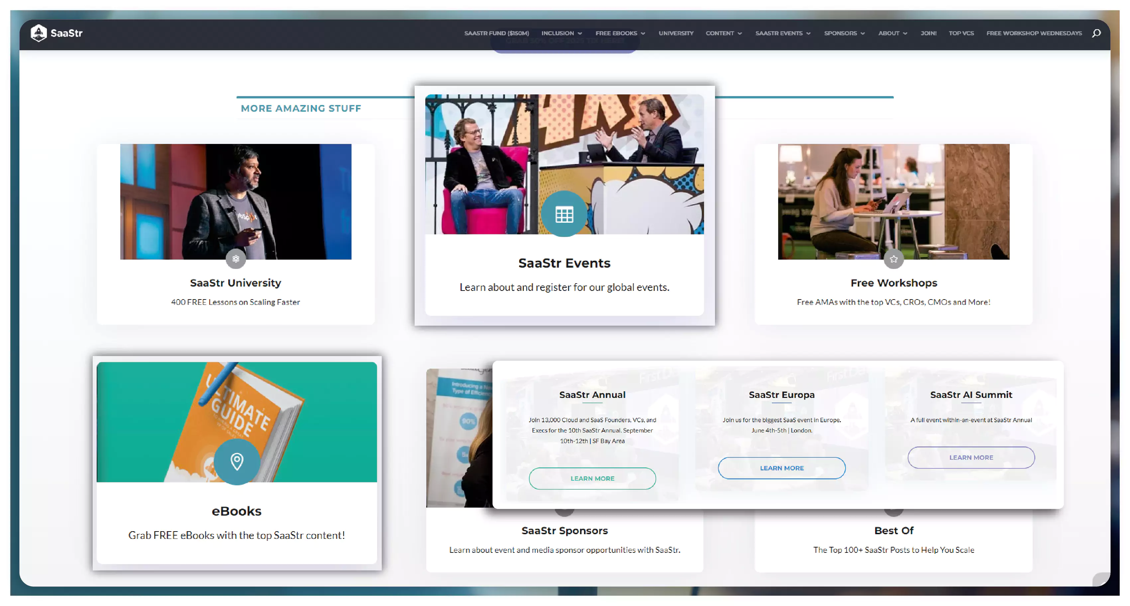Open the SaaStr Sponsors title link
This screenshot has width=1130, height=606.
point(564,531)
